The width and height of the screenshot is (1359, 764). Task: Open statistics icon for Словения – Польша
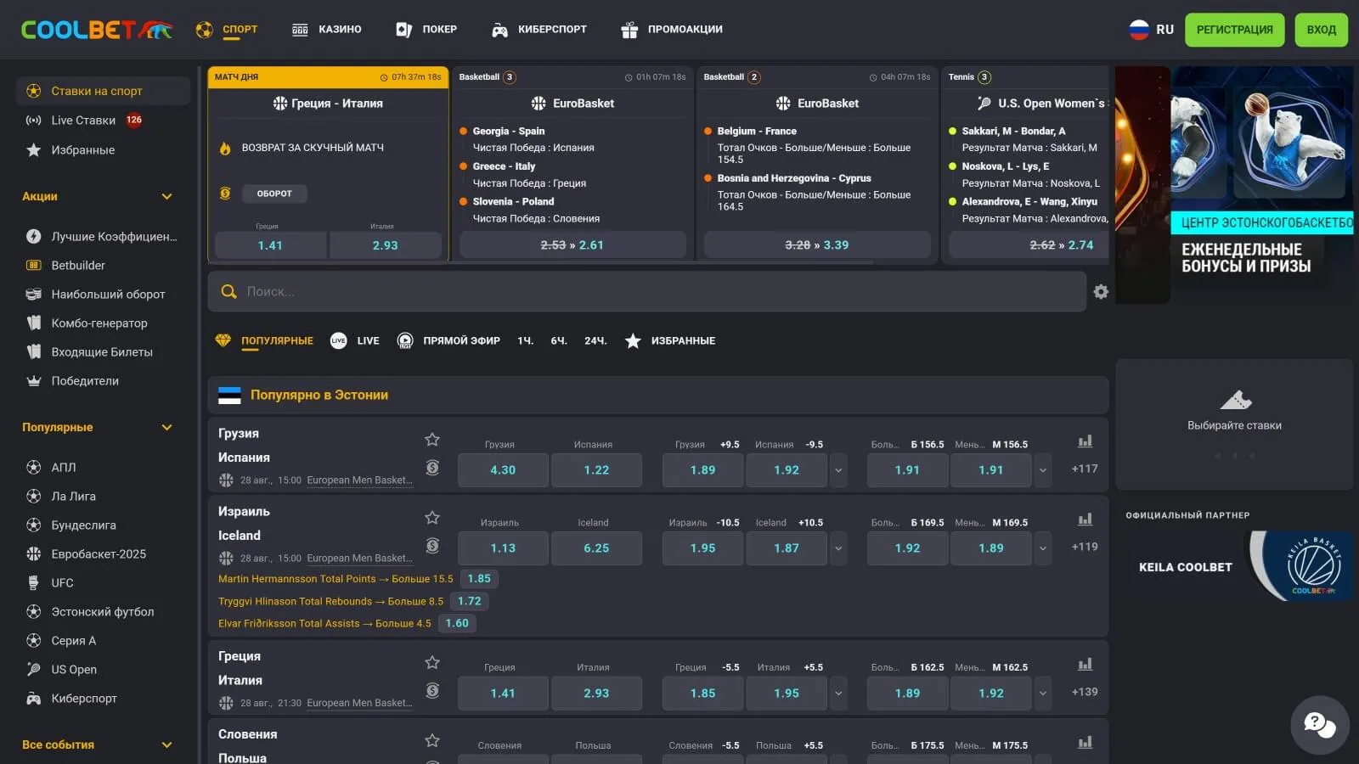[x=1085, y=743]
